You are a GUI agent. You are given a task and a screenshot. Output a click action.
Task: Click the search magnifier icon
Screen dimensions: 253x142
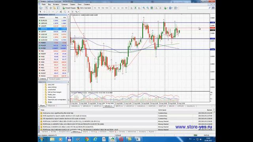coord(210,8)
